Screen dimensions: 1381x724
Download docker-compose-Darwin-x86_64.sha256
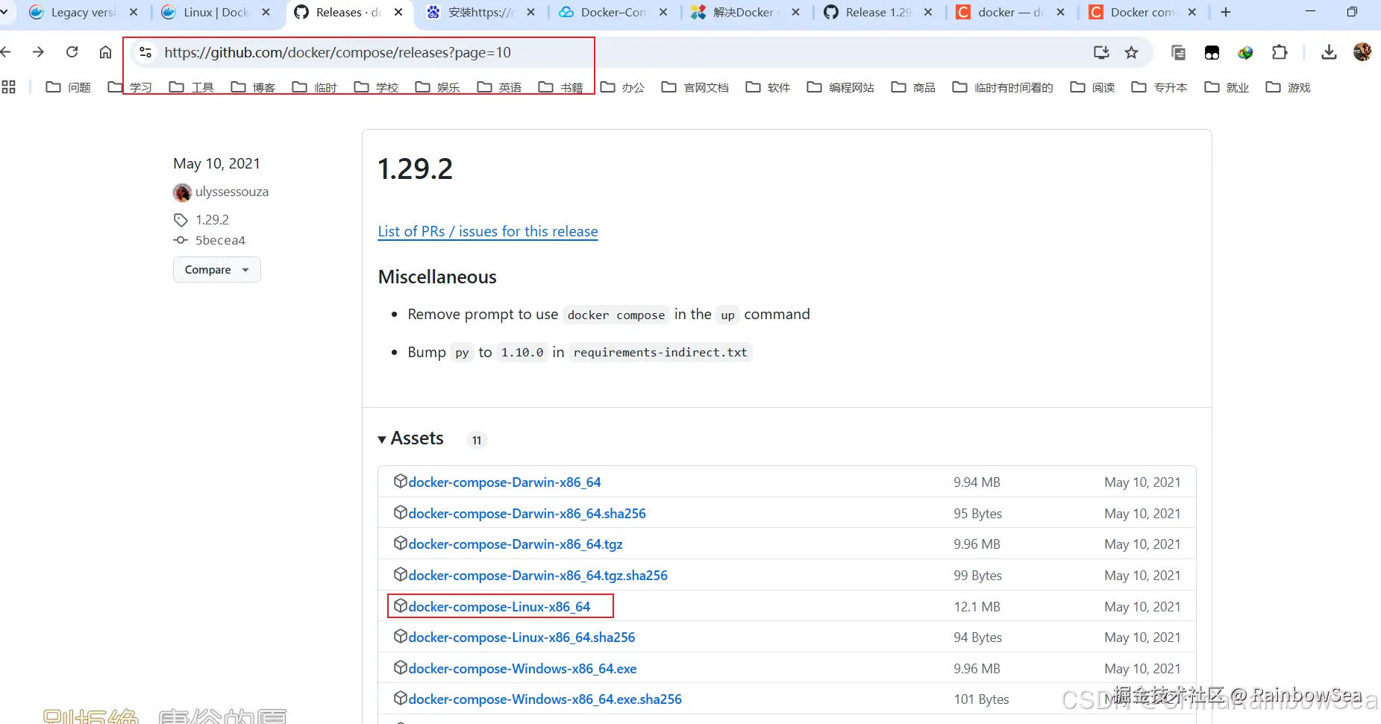tap(527, 514)
